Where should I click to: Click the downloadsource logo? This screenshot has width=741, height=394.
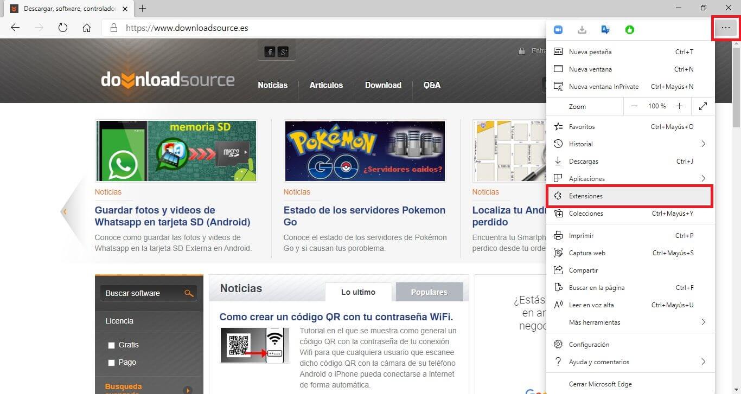coord(168,80)
